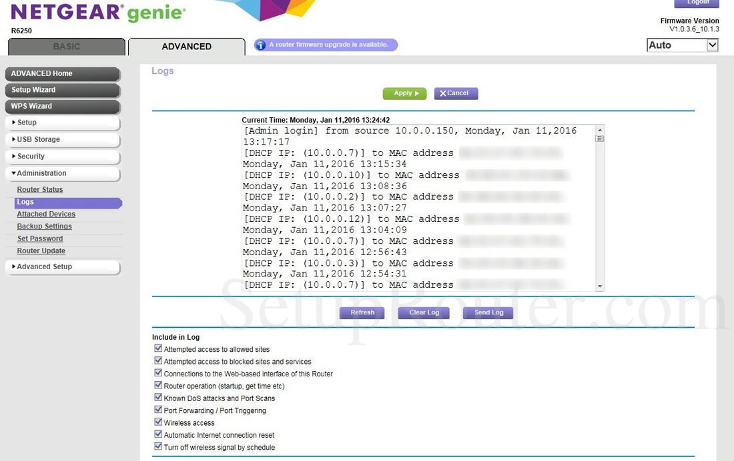This screenshot has width=734, height=461.
Task: Select the ADVANCED tab
Action: point(186,47)
